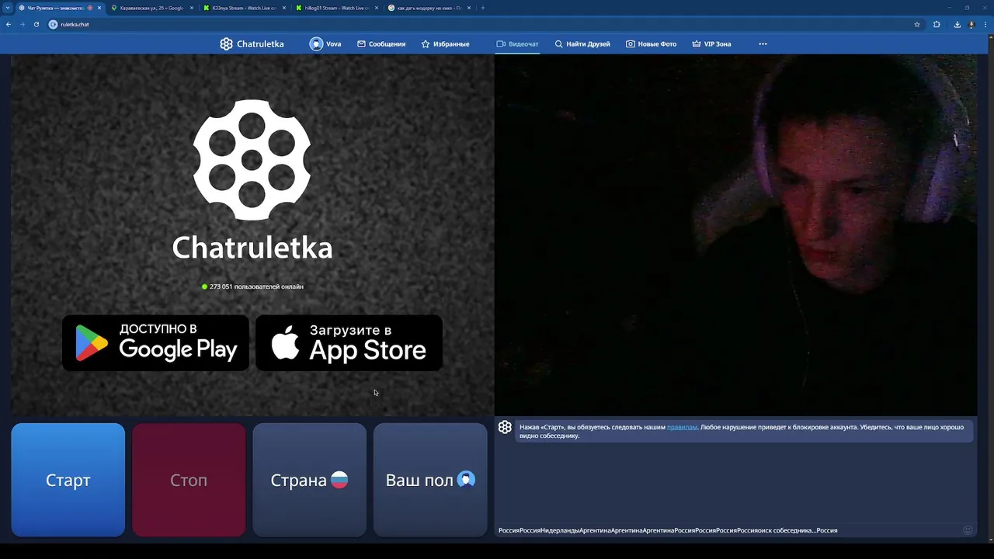The width and height of the screenshot is (994, 559).
Task: Open a new browser tab
Action: pos(483,8)
